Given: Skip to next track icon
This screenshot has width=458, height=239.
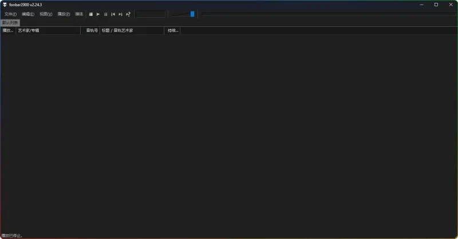Looking at the screenshot, I should (x=120, y=14).
